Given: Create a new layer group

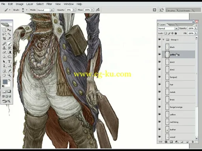Looking at the screenshot, I should click(x=182, y=142).
